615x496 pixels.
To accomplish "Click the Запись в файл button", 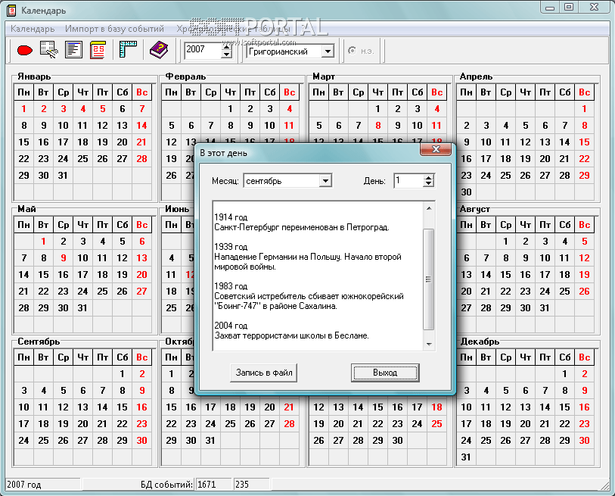I will [263, 373].
